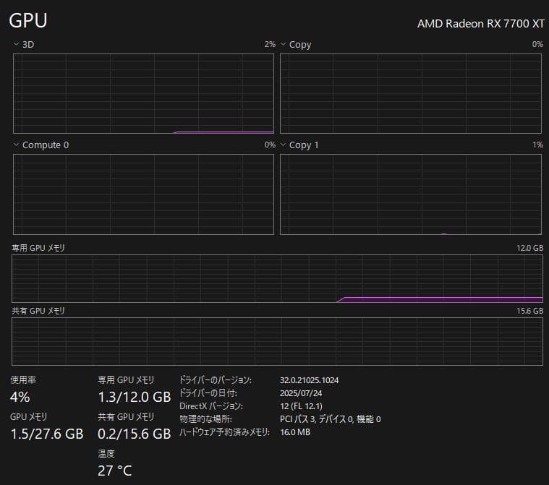Click the AMD Radeon RX 7700 XT label
This screenshot has height=485, width=549.
pyautogui.click(x=480, y=23)
